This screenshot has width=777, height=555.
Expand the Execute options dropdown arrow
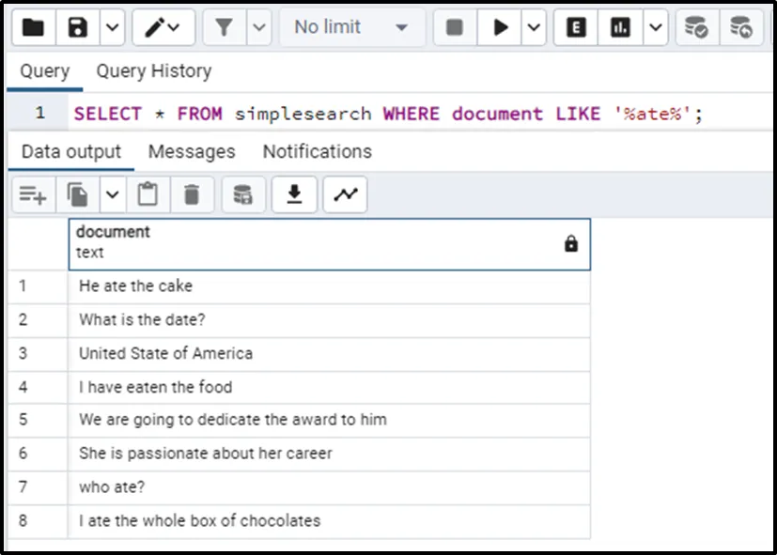pyautogui.click(x=534, y=28)
